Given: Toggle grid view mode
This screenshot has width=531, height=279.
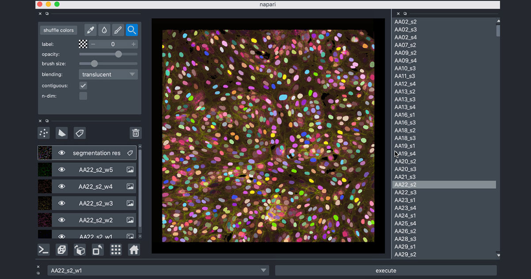Looking at the screenshot, I should 116,250.
